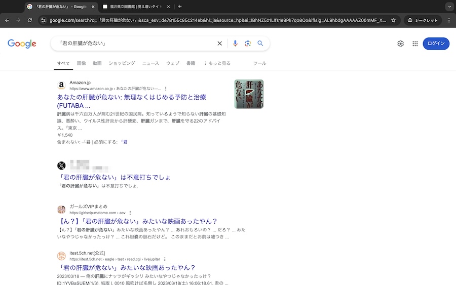The width and height of the screenshot is (456, 285).
Task: Click the ログイン button
Action: (436, 44)
